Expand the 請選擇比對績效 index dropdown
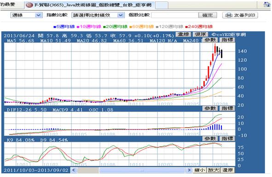272x177 pixels. (98, 15)
